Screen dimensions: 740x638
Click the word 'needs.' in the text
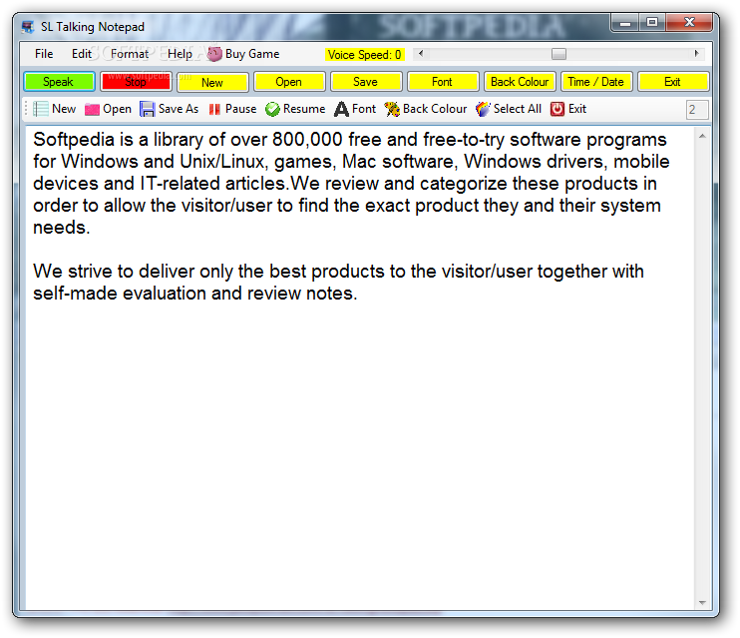(62, 228)
